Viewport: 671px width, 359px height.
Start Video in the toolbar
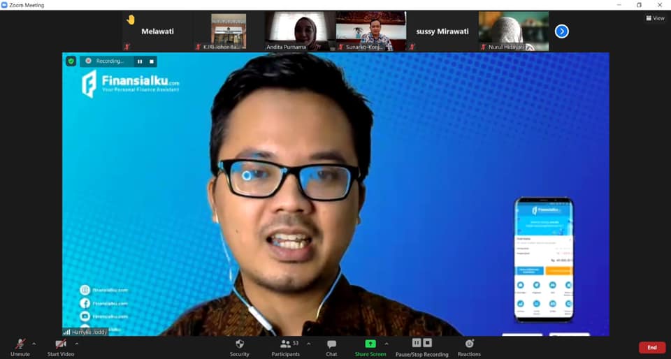(x=60, y=345)
